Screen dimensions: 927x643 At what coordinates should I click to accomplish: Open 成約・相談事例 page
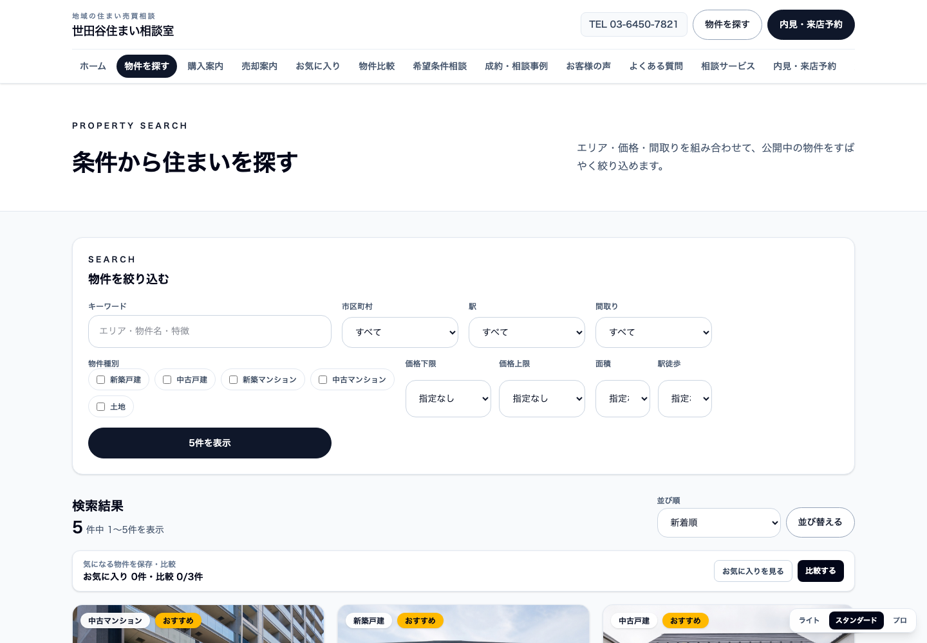tap(516, 66)
